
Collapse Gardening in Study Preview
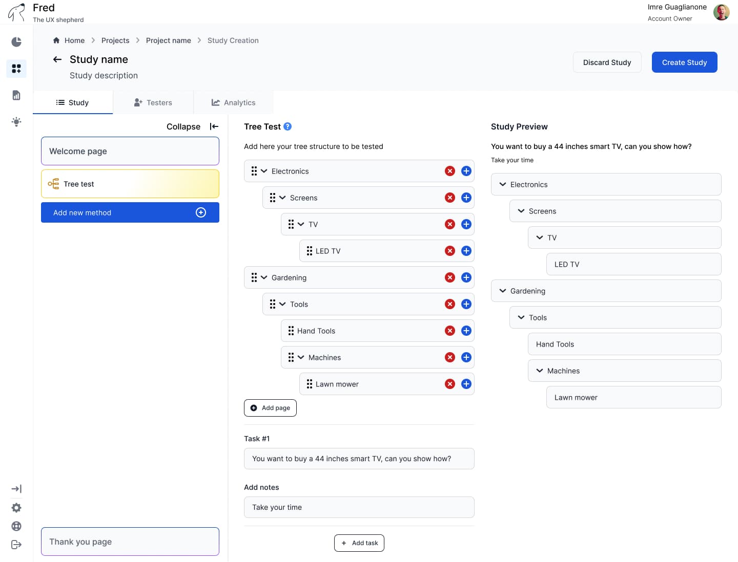click(503, 291)
